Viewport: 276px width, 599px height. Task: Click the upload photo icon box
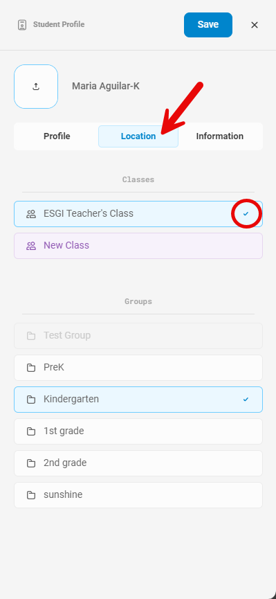point(36,87)
